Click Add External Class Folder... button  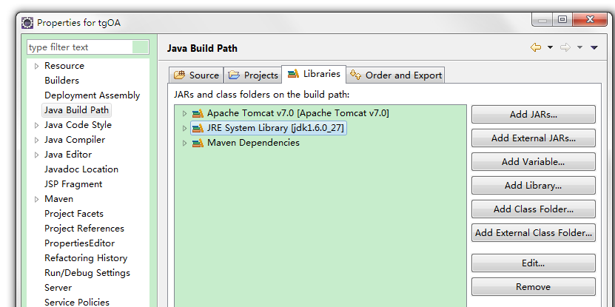click(534, 232)
